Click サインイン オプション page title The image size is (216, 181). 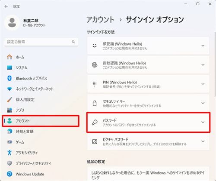tap(155, 20)
